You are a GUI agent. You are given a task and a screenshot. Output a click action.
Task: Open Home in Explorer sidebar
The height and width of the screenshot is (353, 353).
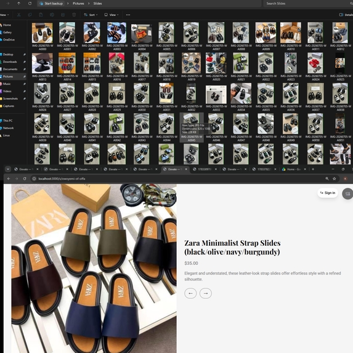coord(7,25)
